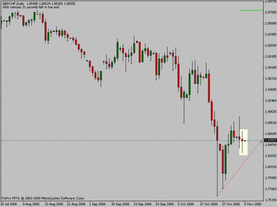This screenshot has width=277, height=207.
Task: Click the 2.00105 price scale label
Action: coord(271,56)
